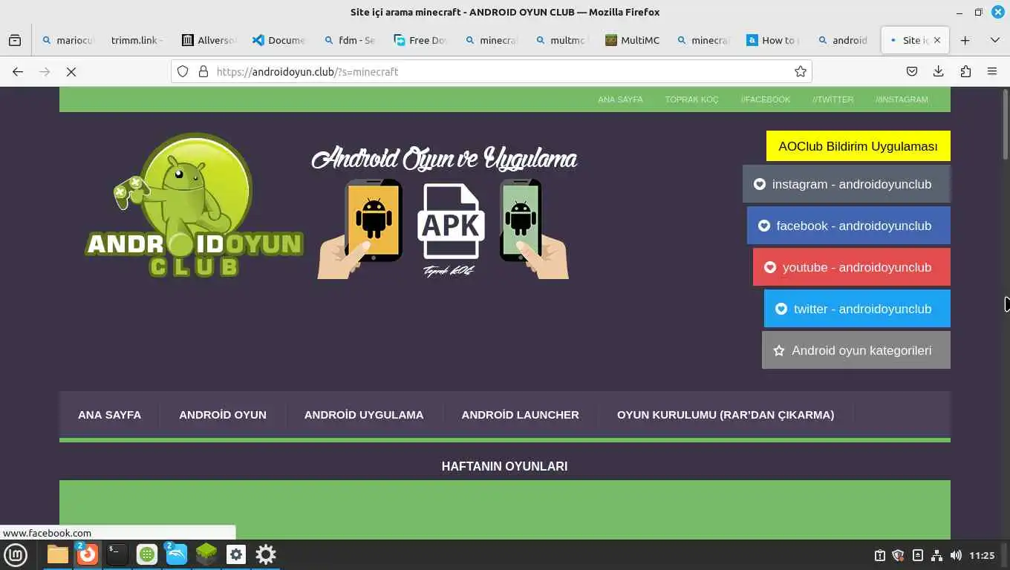Select ANDROİD LAUNCHER menu item
This screenshot has height=570, width=1010.
click(520, 415)
